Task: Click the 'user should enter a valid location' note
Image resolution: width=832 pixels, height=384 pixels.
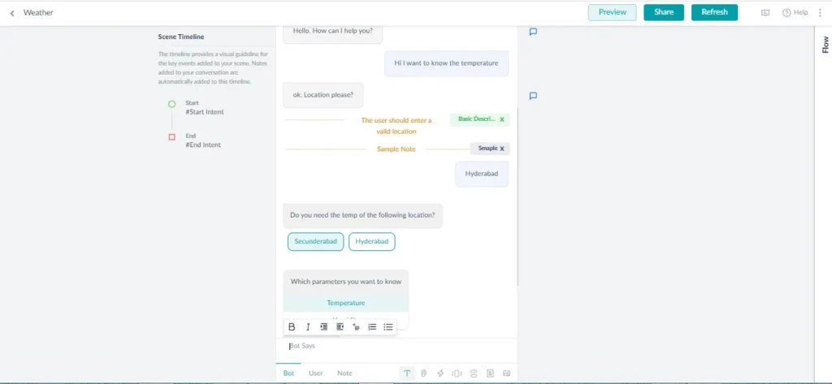Action: pyautogui.click(x=396, y=126)
